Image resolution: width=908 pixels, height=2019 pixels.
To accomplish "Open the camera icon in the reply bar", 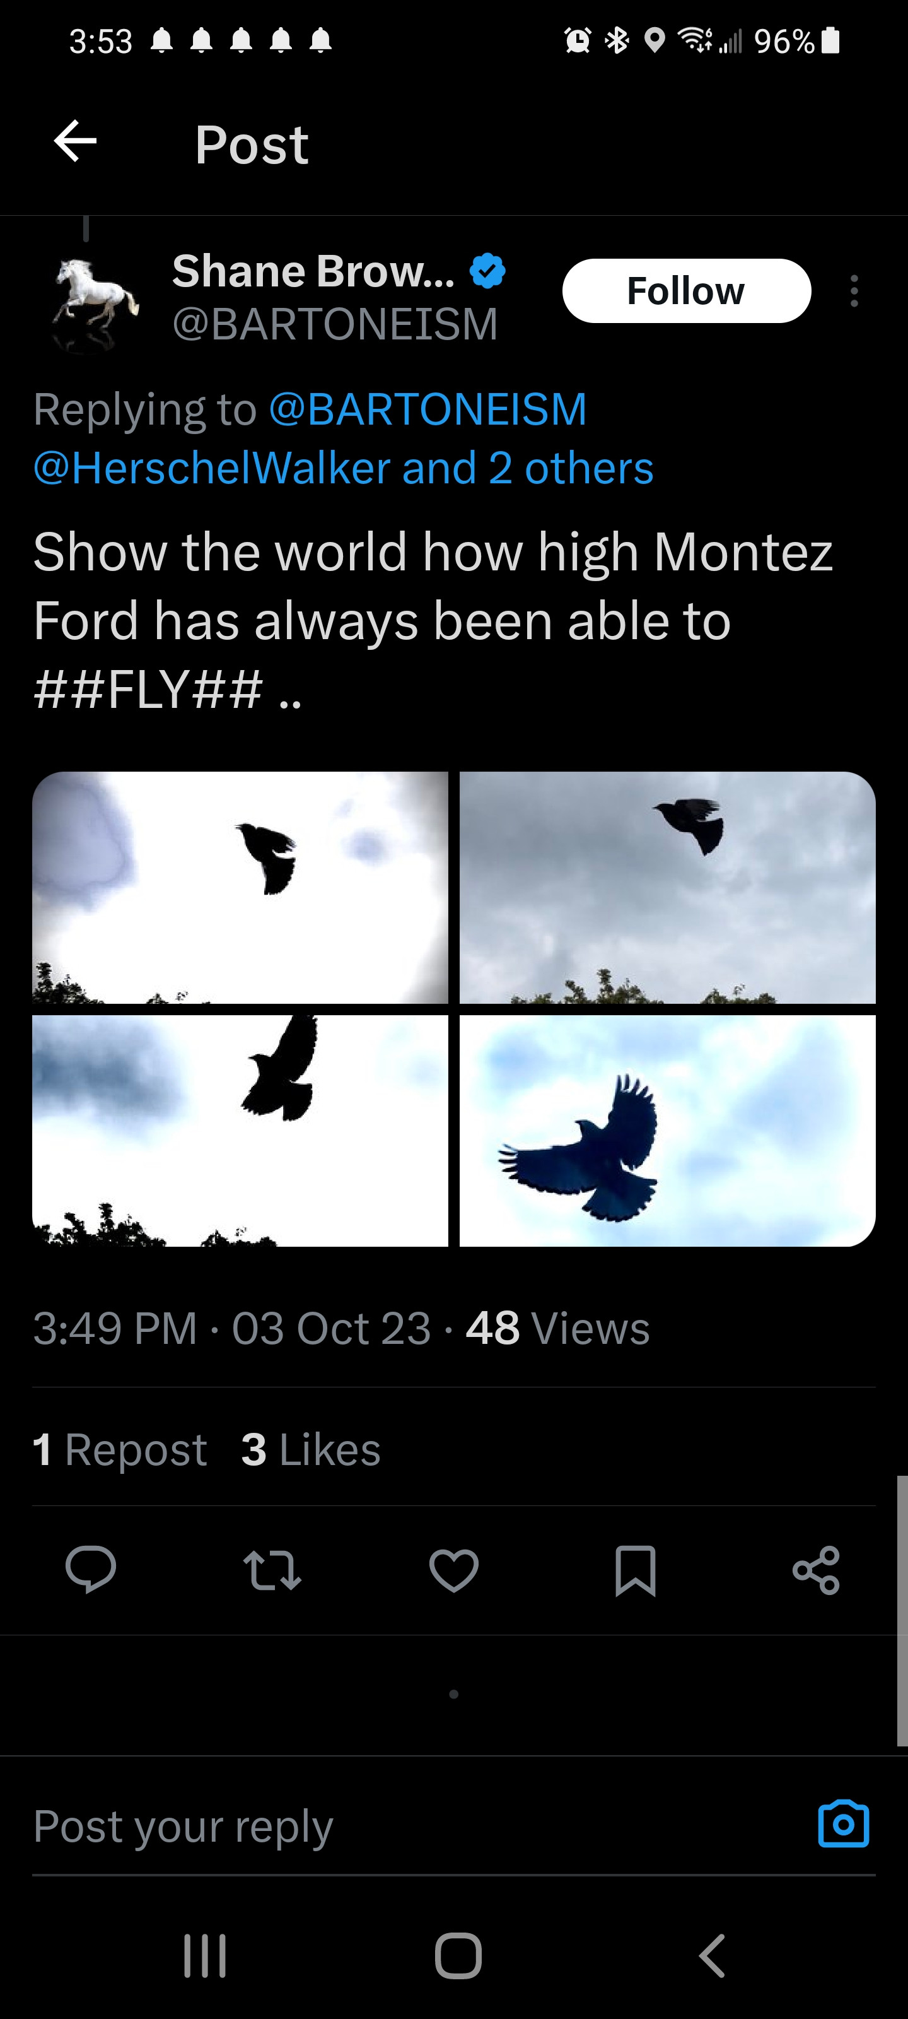I will [843, 1825].
